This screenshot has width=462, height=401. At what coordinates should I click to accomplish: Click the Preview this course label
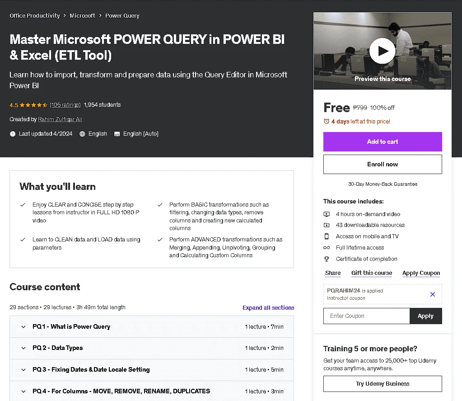(x=383, y=79)
